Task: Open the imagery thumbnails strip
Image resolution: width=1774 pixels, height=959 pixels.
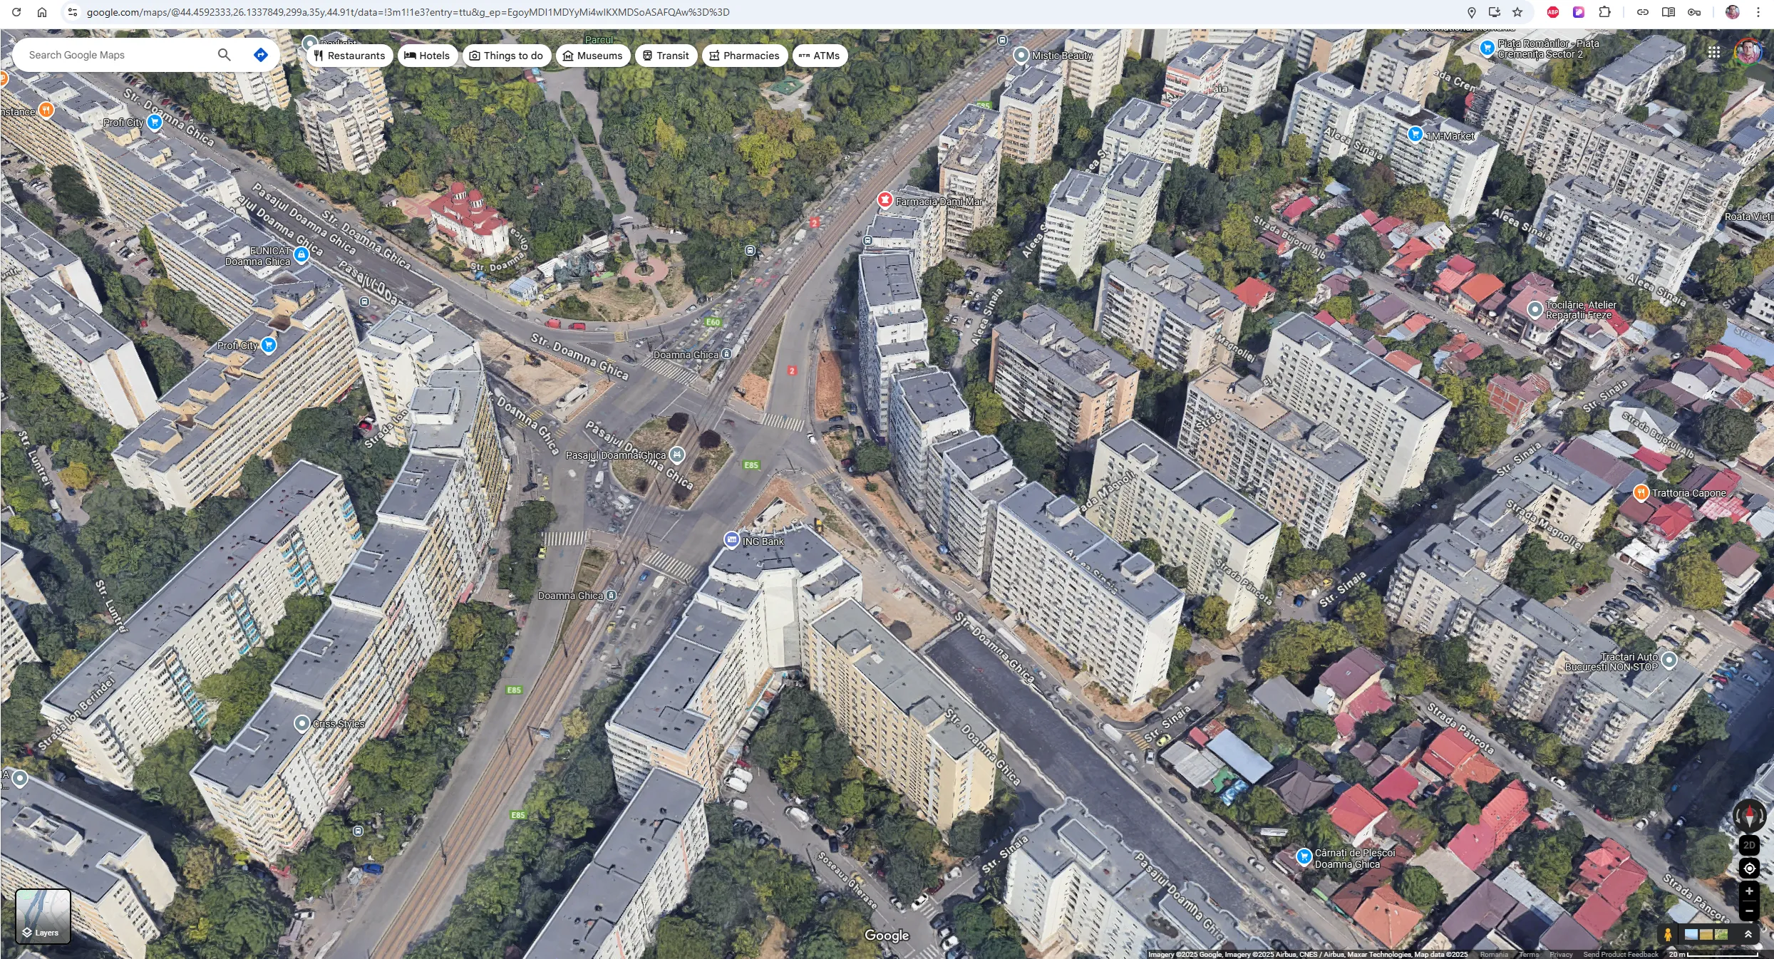Action: point(1706,934)
